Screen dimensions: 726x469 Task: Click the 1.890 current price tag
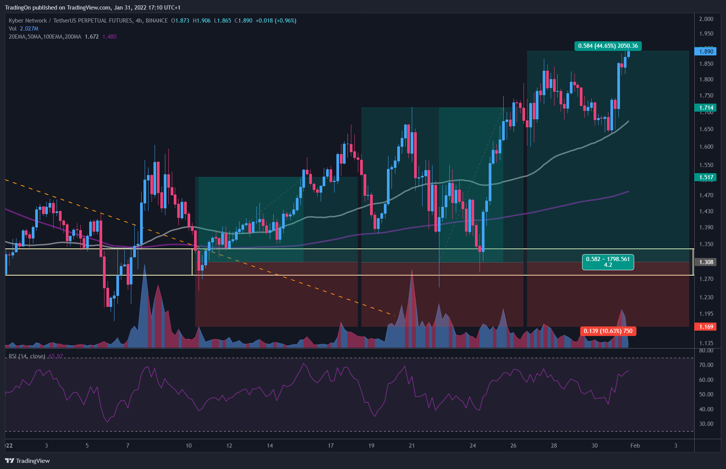coord(706,52)
